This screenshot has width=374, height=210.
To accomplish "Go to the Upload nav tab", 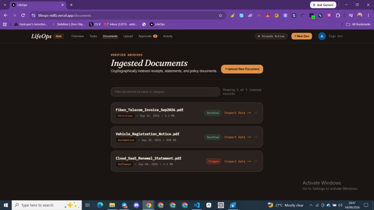I will coord(128,36).
